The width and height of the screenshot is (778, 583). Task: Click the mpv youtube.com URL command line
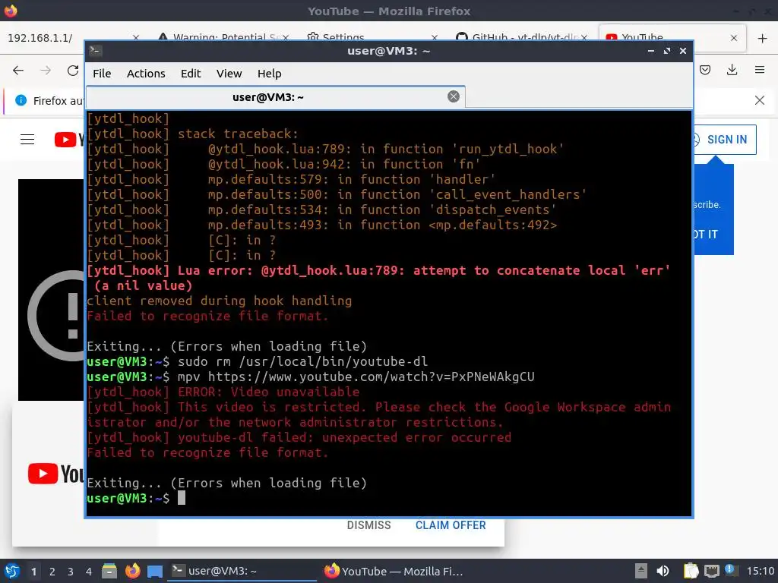(311, 377)
